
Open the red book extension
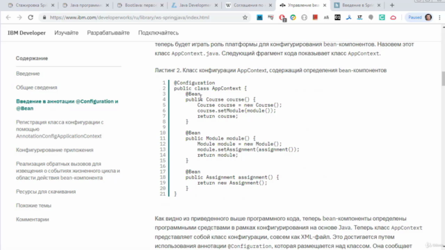(x=315, y=17)
